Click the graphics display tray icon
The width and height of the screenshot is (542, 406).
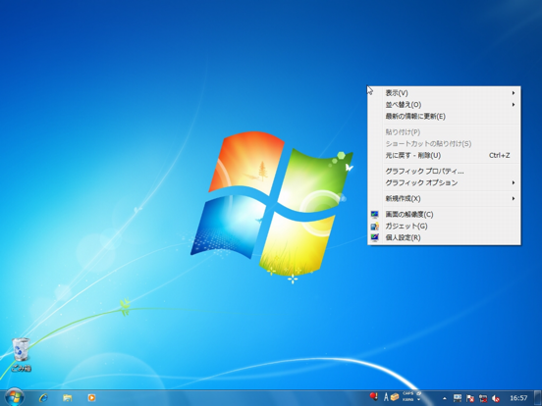[458, 398]
